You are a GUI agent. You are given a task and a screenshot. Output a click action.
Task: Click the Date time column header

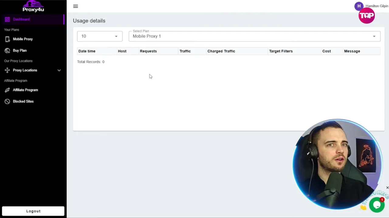pyautogui.click(x=87, y=51)
